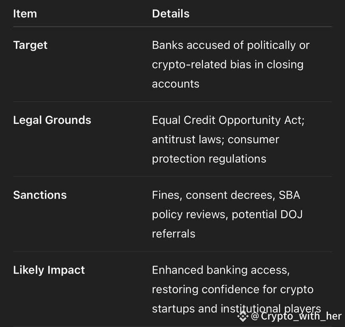Click the word 'accounts' in Target details
Viewport: 345px width, 327px height.
[x=175, y=84]
